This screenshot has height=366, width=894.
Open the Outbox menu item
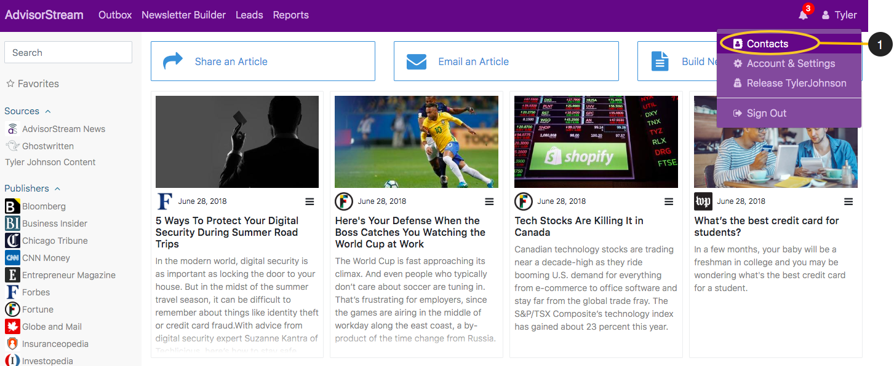click(x=115, y=15)
